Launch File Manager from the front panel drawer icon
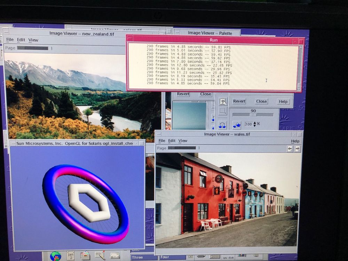 pyautogui.click(x=85, y=255)
